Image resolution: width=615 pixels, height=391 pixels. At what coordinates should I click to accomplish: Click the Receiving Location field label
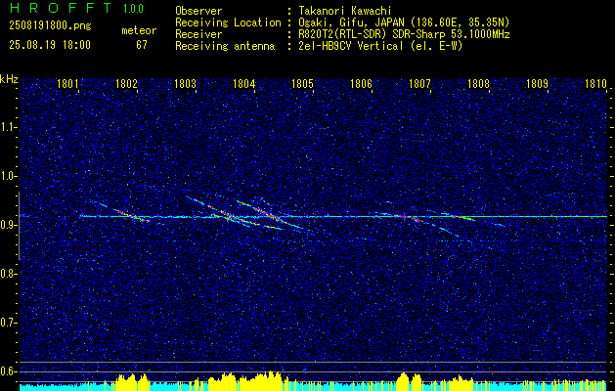[228, 22]
